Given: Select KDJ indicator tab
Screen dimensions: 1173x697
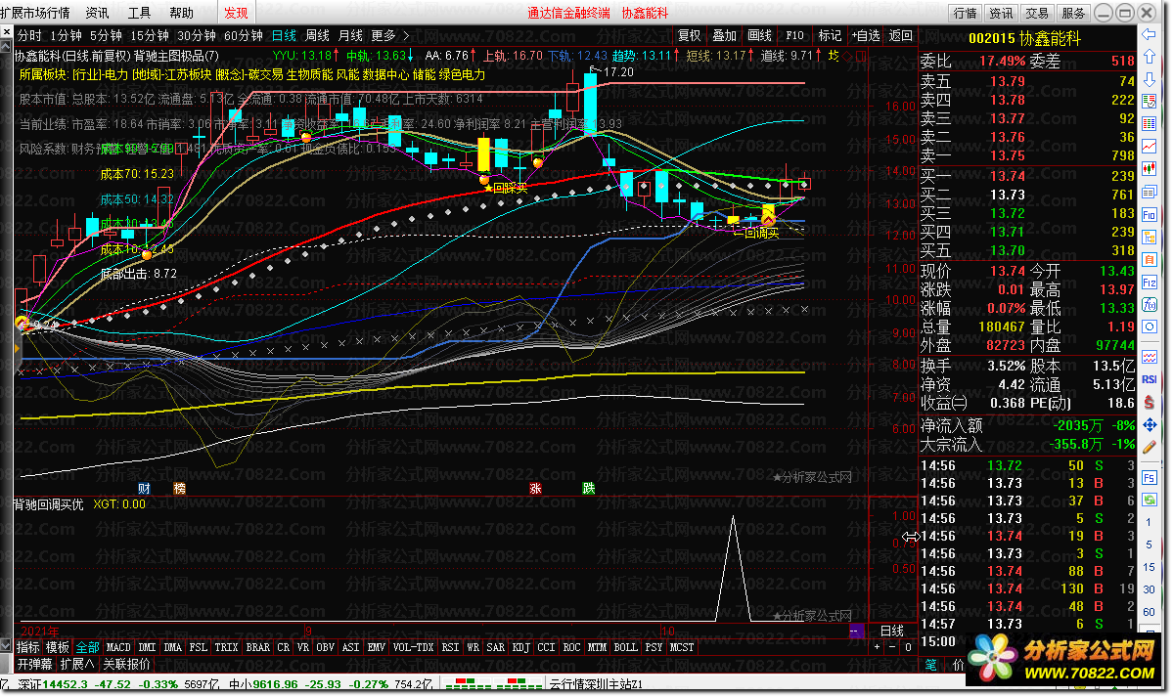Looking at the screenshot, I should click(520, 647).
